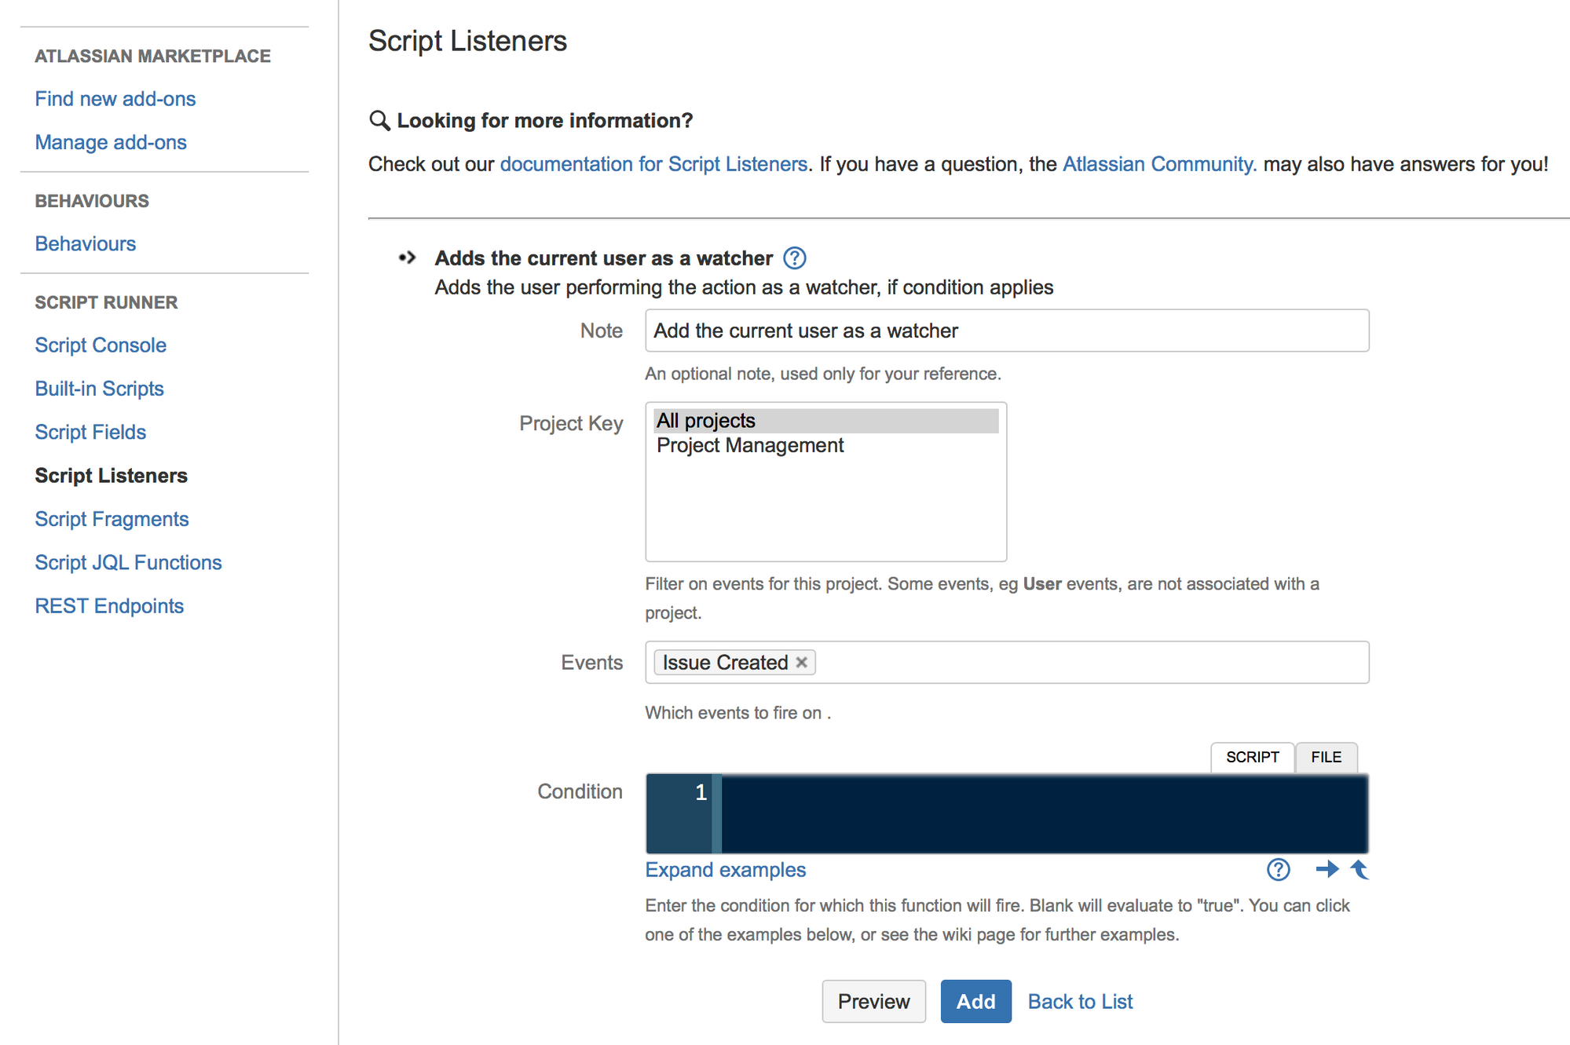Choose Project Management in project list
The image size is (1570, 1045).
click(x=750, y=445)
